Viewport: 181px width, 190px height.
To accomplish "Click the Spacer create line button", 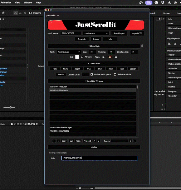I will click(x=133, y=69).
